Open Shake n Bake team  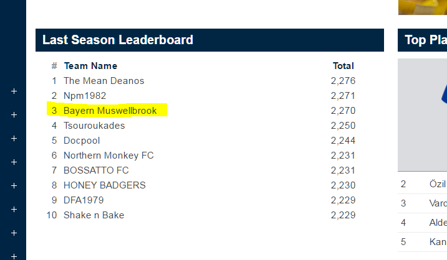click(x=94, y=215)
